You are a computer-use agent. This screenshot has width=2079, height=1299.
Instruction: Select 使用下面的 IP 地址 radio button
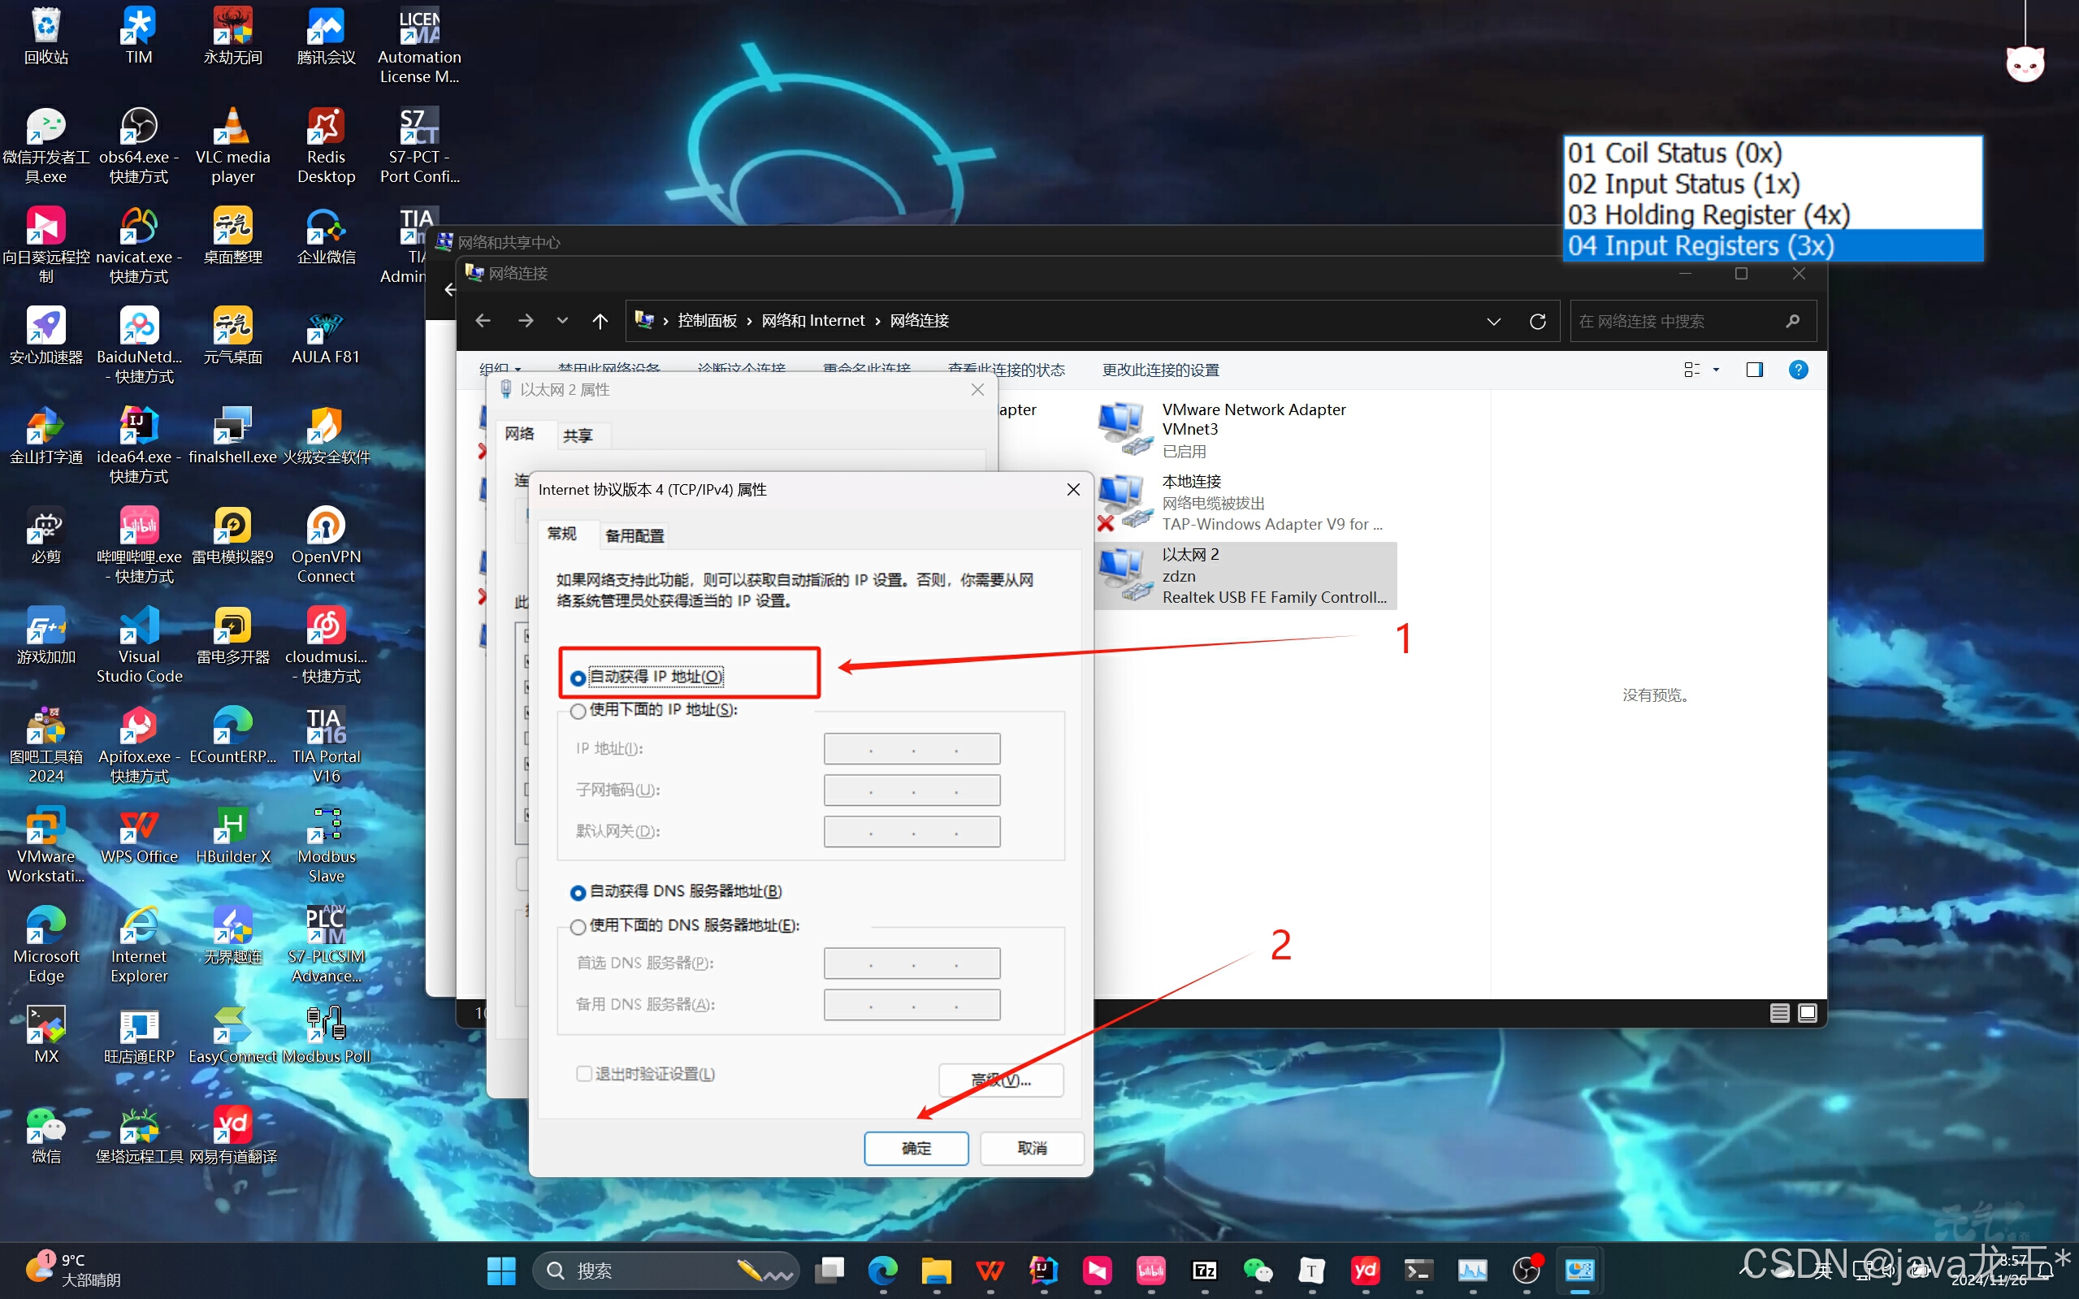578,711
